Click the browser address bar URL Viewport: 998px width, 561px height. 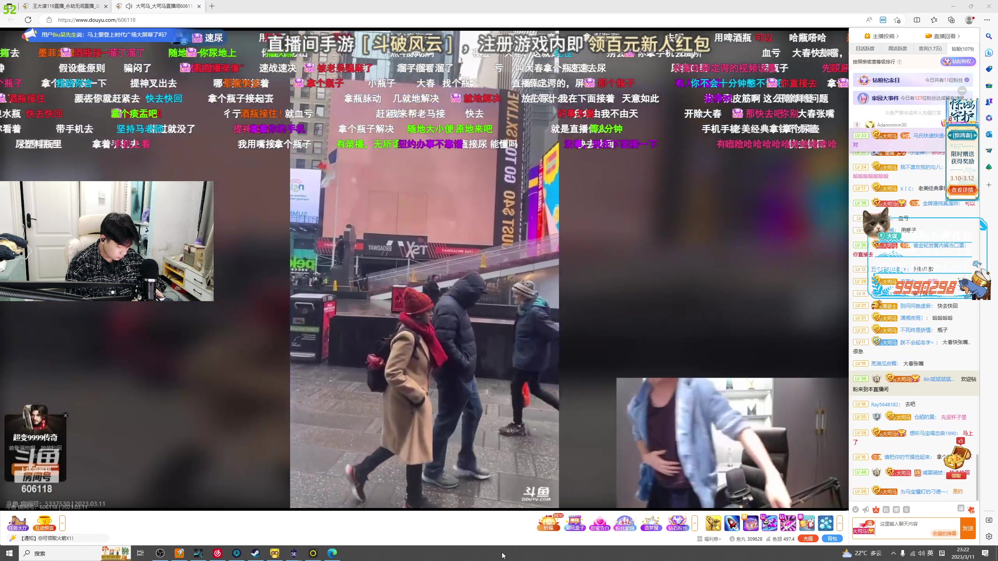[97, 20]
